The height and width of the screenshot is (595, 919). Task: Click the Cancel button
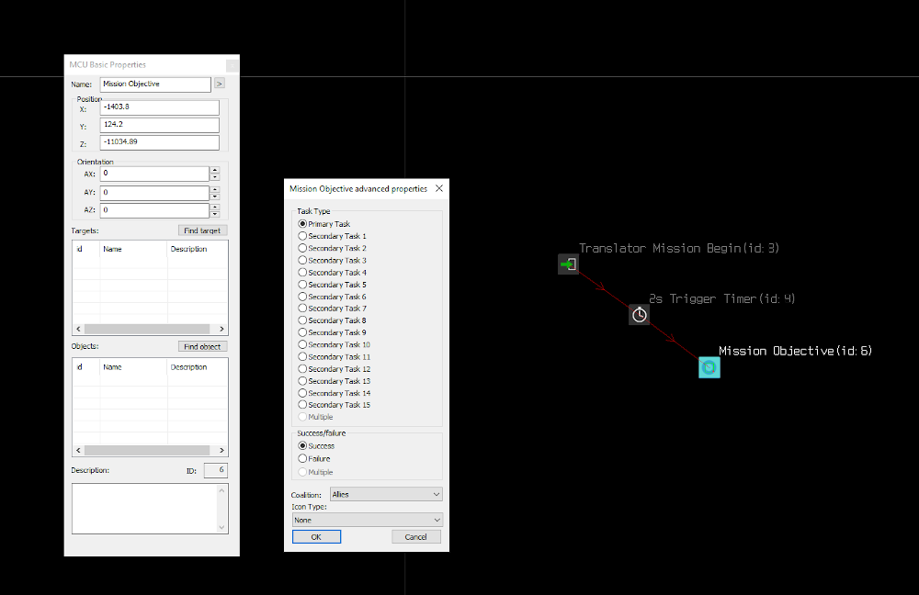tap(415, 537)
